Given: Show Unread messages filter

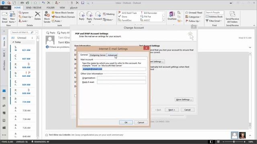Looking at the screenshot, I should coord(22,38).
